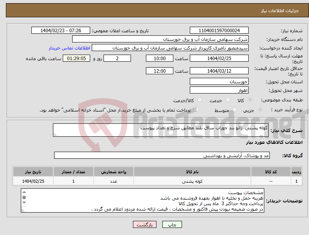Click the row number cell 1 in table
The width and height of the screenshot is (309, 235).
pyautogui.click(x=296, y=181)
